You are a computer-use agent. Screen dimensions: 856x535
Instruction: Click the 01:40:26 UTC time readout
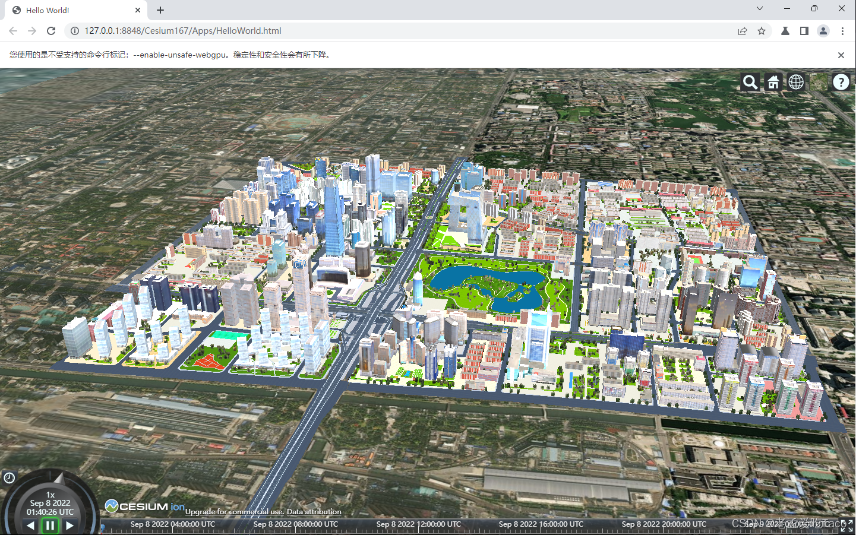[50, 512]
